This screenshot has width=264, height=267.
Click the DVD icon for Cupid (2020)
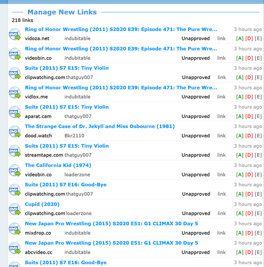[x=15, y=209]
